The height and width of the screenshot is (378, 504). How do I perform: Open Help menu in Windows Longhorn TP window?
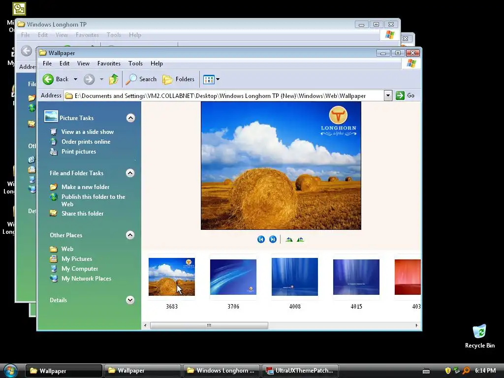point(135,35)
